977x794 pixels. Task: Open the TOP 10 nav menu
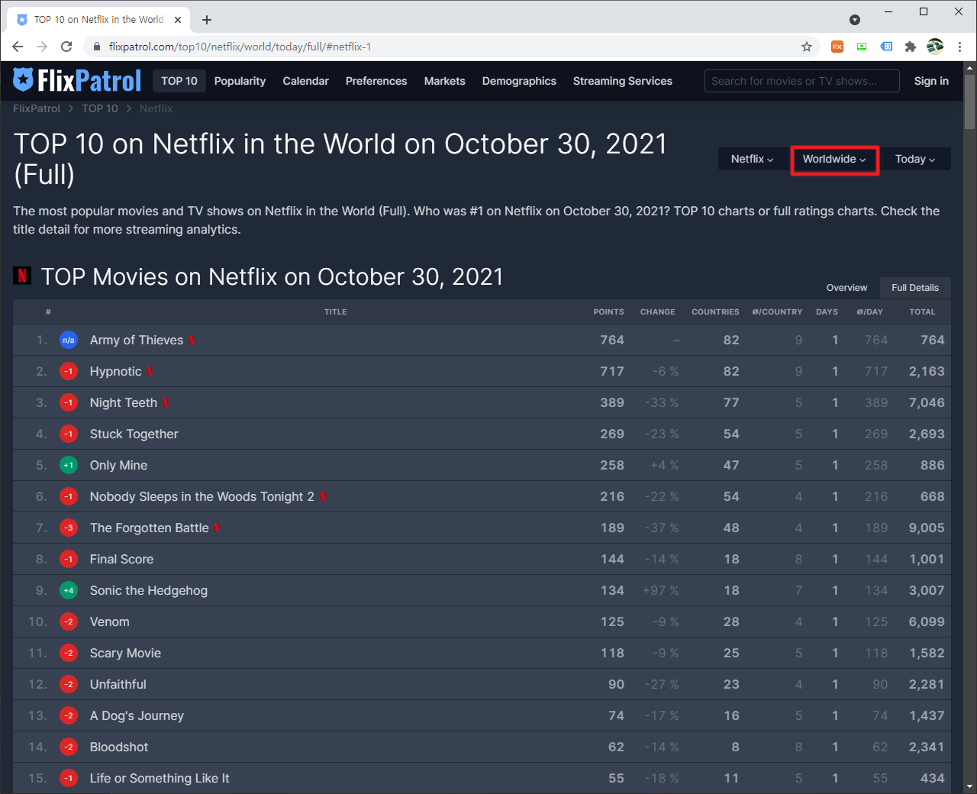tap(179, 81)
